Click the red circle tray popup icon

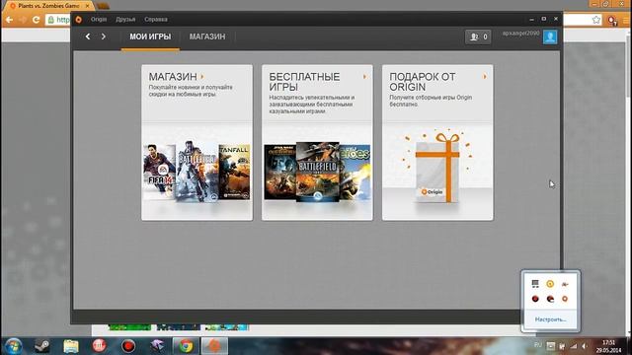(535, 299)
